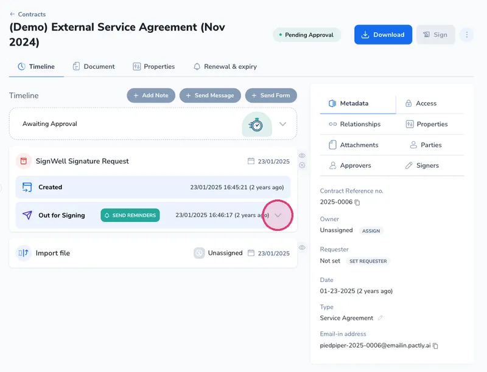Toggle visibility eye for SignWell Signature Request
Screen dimensions: 487x372
(x=302, y=156)
